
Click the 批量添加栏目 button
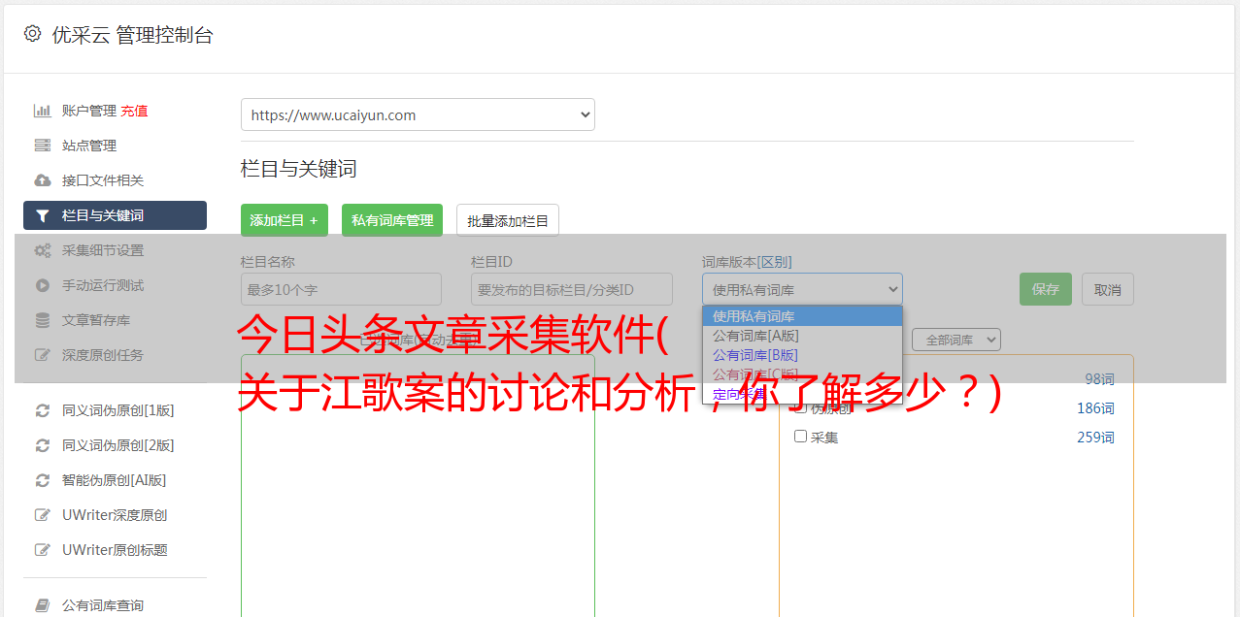(x=508, y=220)
